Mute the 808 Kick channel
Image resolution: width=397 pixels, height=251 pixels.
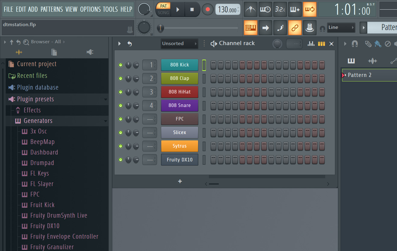click(121, 65)
